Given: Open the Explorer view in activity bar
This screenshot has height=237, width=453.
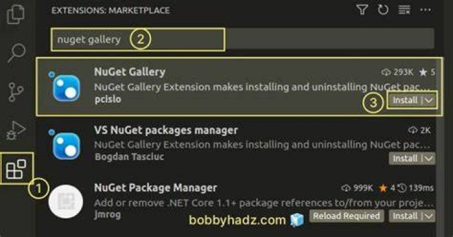Looking at the screenshot, I should click(16, 14).
